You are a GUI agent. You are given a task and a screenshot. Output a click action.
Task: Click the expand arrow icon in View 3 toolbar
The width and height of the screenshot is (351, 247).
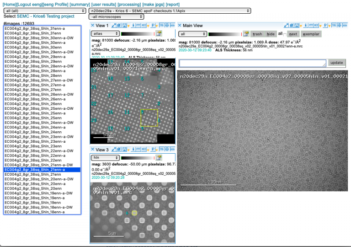(114, 149)
